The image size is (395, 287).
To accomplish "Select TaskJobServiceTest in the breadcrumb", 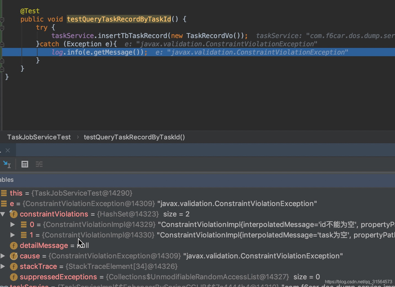I will [39, 137].
